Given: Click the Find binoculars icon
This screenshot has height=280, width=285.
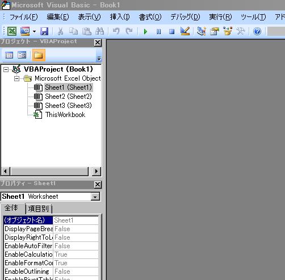Looking at the screenshot, I should tap(99, 31).
